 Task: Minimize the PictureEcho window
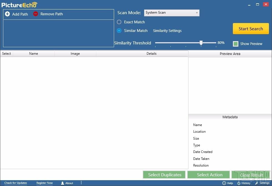249,4
